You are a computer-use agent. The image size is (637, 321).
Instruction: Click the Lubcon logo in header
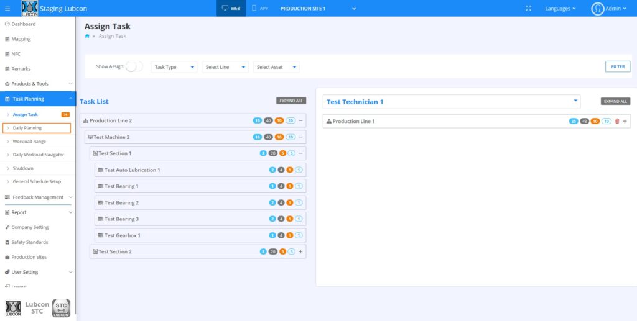pyautogui.click(x=29, y=9)
